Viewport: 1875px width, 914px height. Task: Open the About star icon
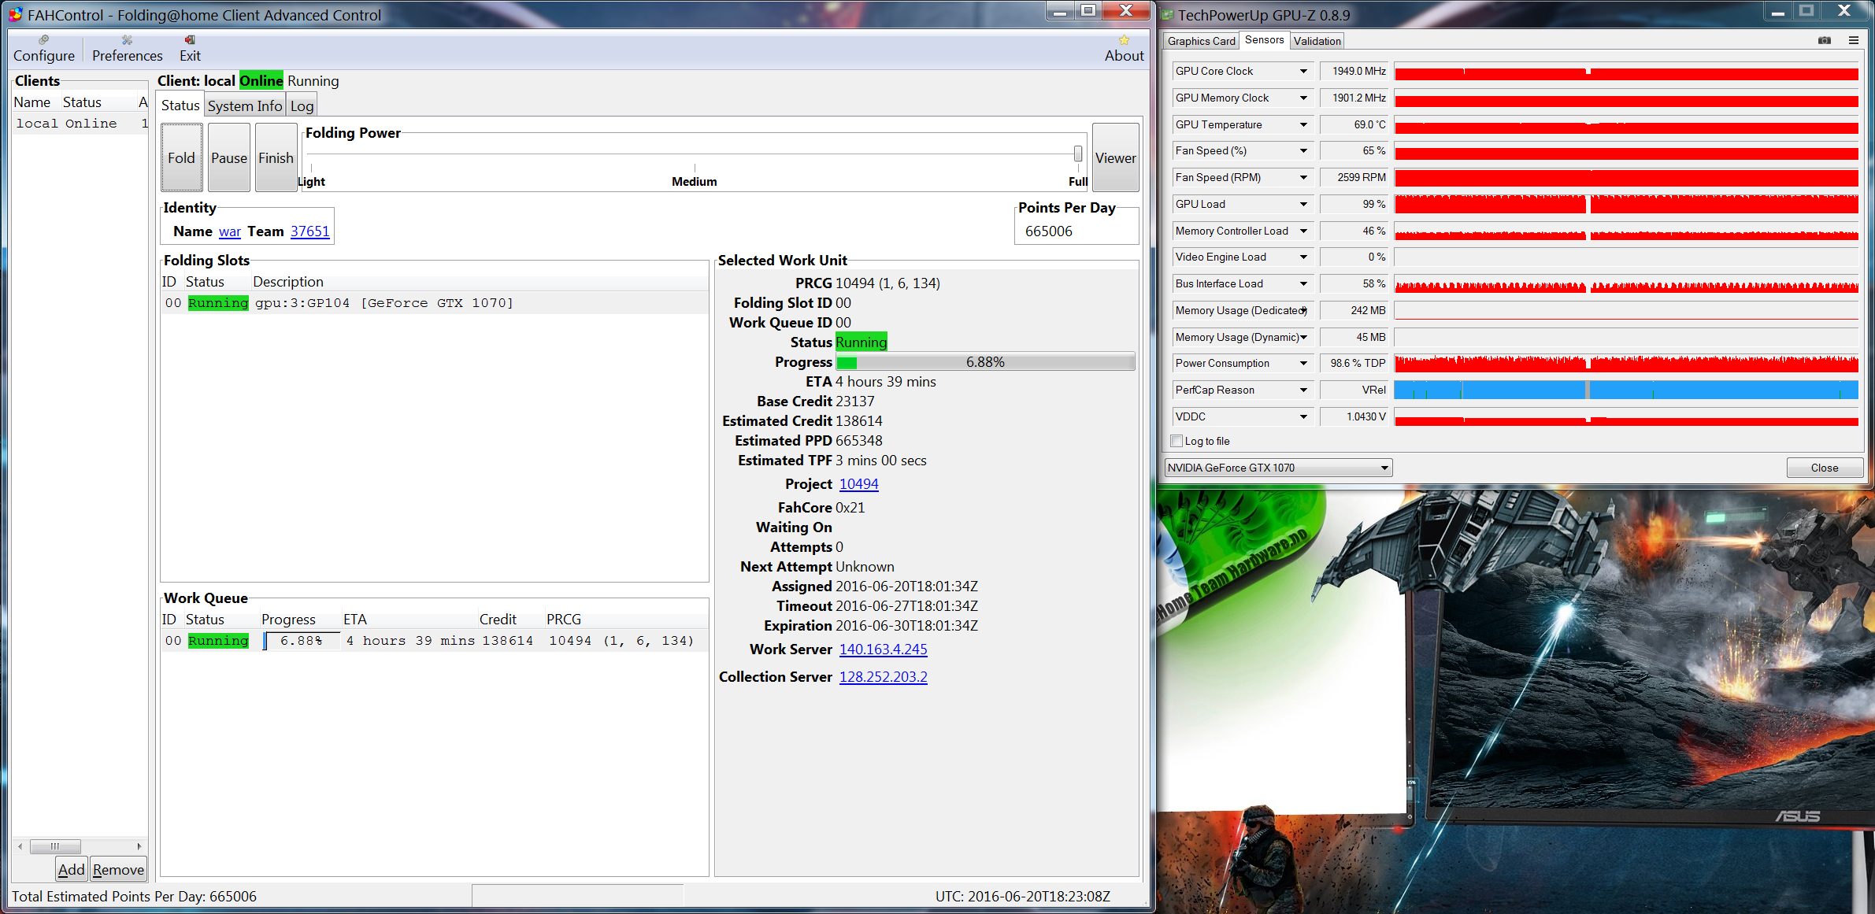pos(1124,40)
